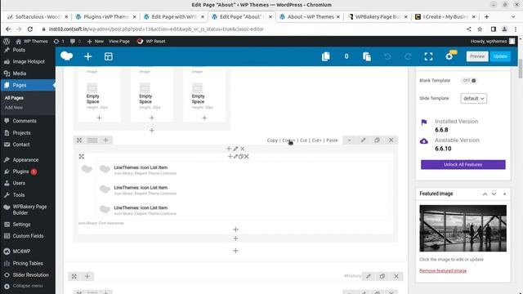
Task: Collapse the Featured image panel
Action: point(504,194)
